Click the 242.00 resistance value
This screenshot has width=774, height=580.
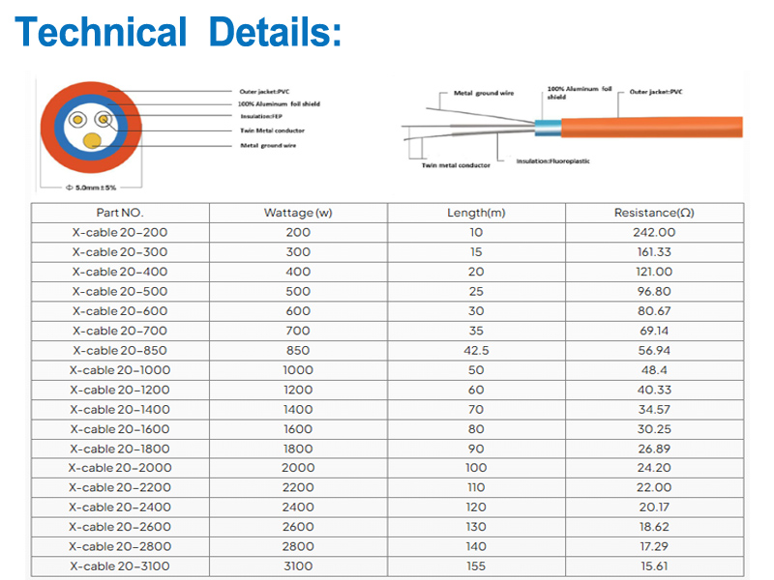point(654,232)
